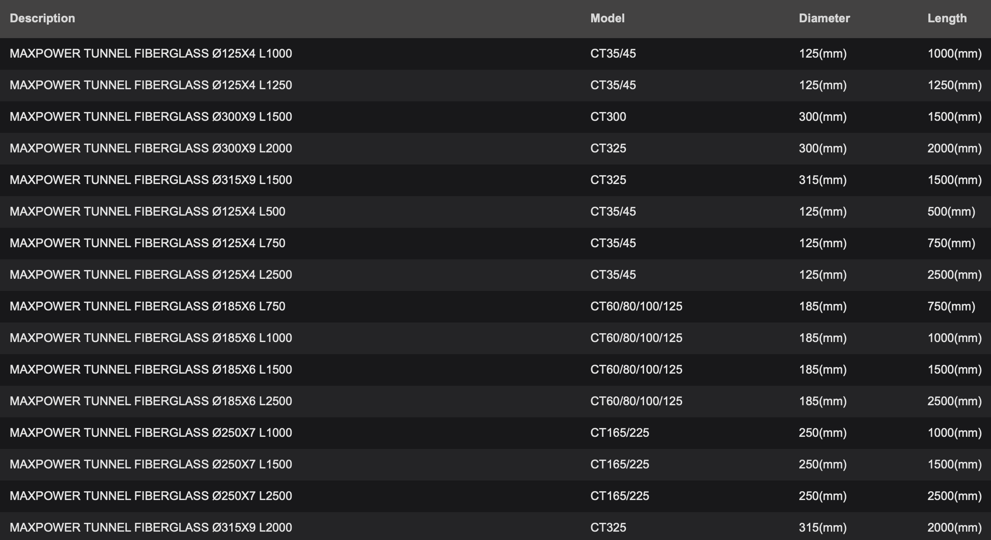Select description 'MAXPOWER TUNNEL FIBERGLASS Ø315X9 L1500'
Viewport: 991px width, 540px height.
tap(151, 180)
